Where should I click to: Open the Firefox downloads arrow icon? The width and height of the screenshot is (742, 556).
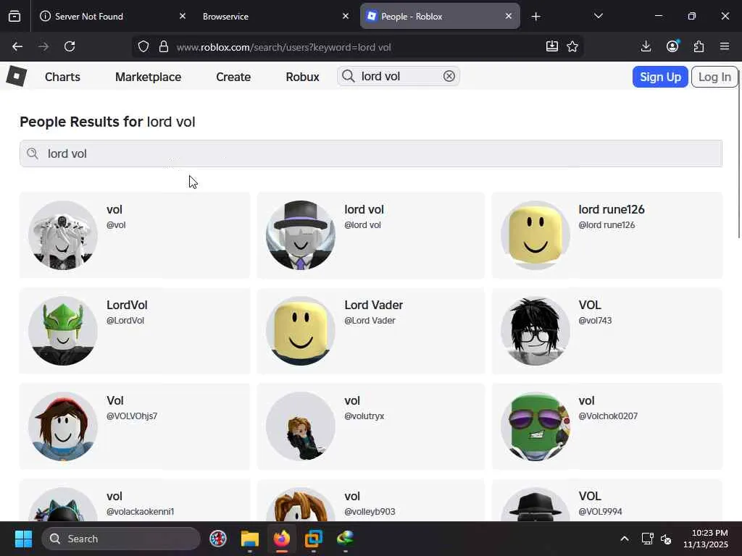(x=646, y=46)
